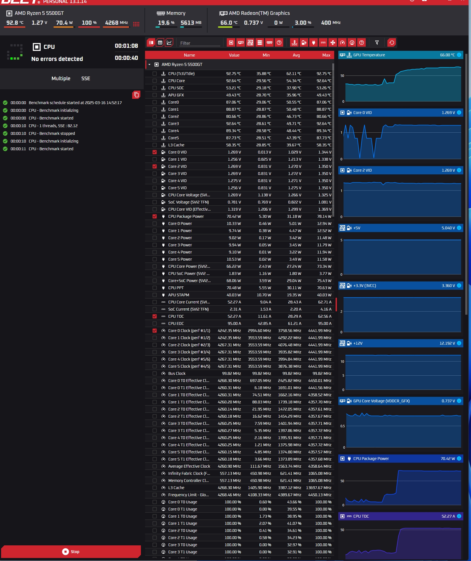Click the funnel filter icon
471x561 pixels.
(x=377, y=43)
